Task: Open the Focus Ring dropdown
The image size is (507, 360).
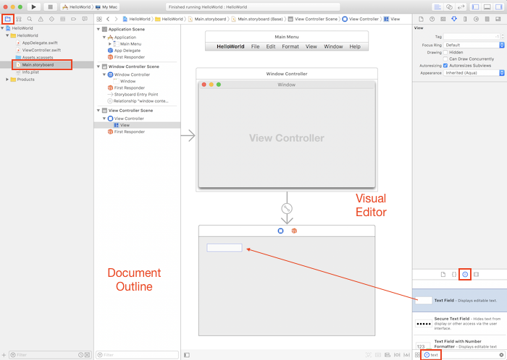Action: 474,45
